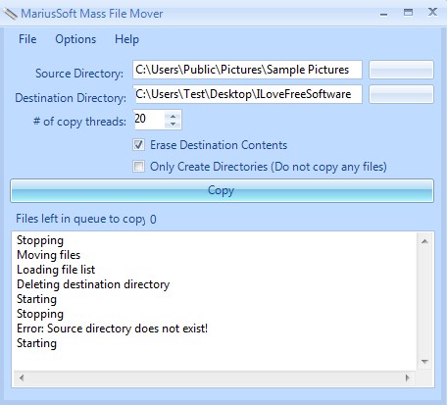Open the File menu
Viewport: 447px width, 405px height.
click(x=27, y=39)
